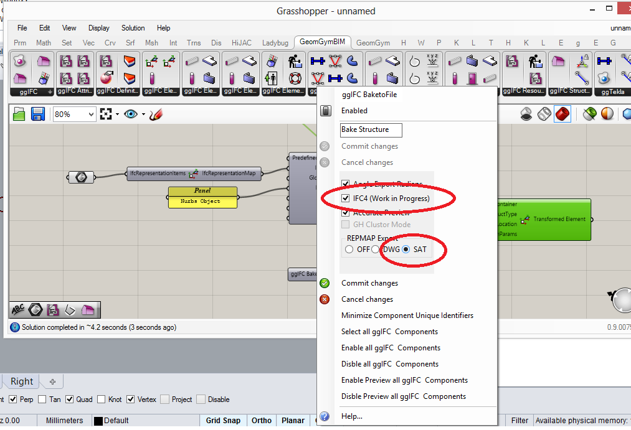
Task: Click the blue egg icon in ggTekla panel
Action: (x=604, y=78)
